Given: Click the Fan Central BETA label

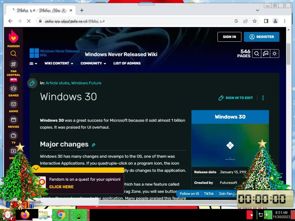Looking at the screenshot, I should coord(13,80).
